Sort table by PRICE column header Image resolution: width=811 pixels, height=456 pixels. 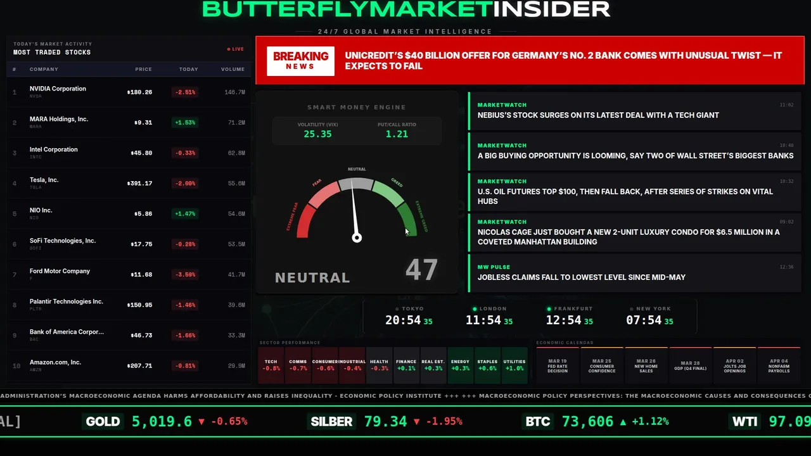[143, 69]
